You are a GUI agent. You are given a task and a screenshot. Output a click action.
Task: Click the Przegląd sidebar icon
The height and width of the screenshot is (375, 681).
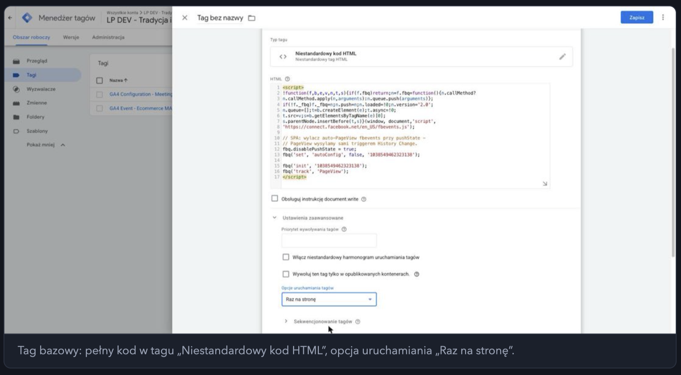[16, 61]
